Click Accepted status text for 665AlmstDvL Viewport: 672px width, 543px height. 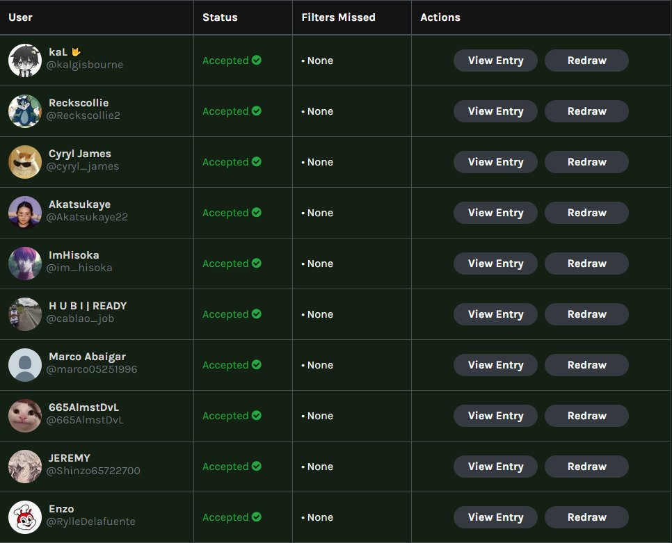tap(225, 416)
